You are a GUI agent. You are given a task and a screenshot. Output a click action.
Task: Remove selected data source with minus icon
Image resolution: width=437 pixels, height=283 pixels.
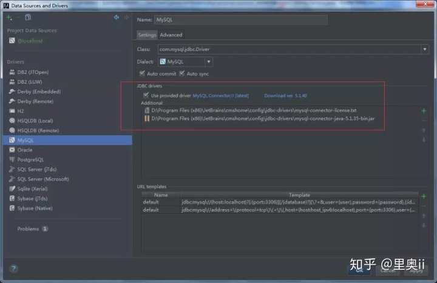19,18
